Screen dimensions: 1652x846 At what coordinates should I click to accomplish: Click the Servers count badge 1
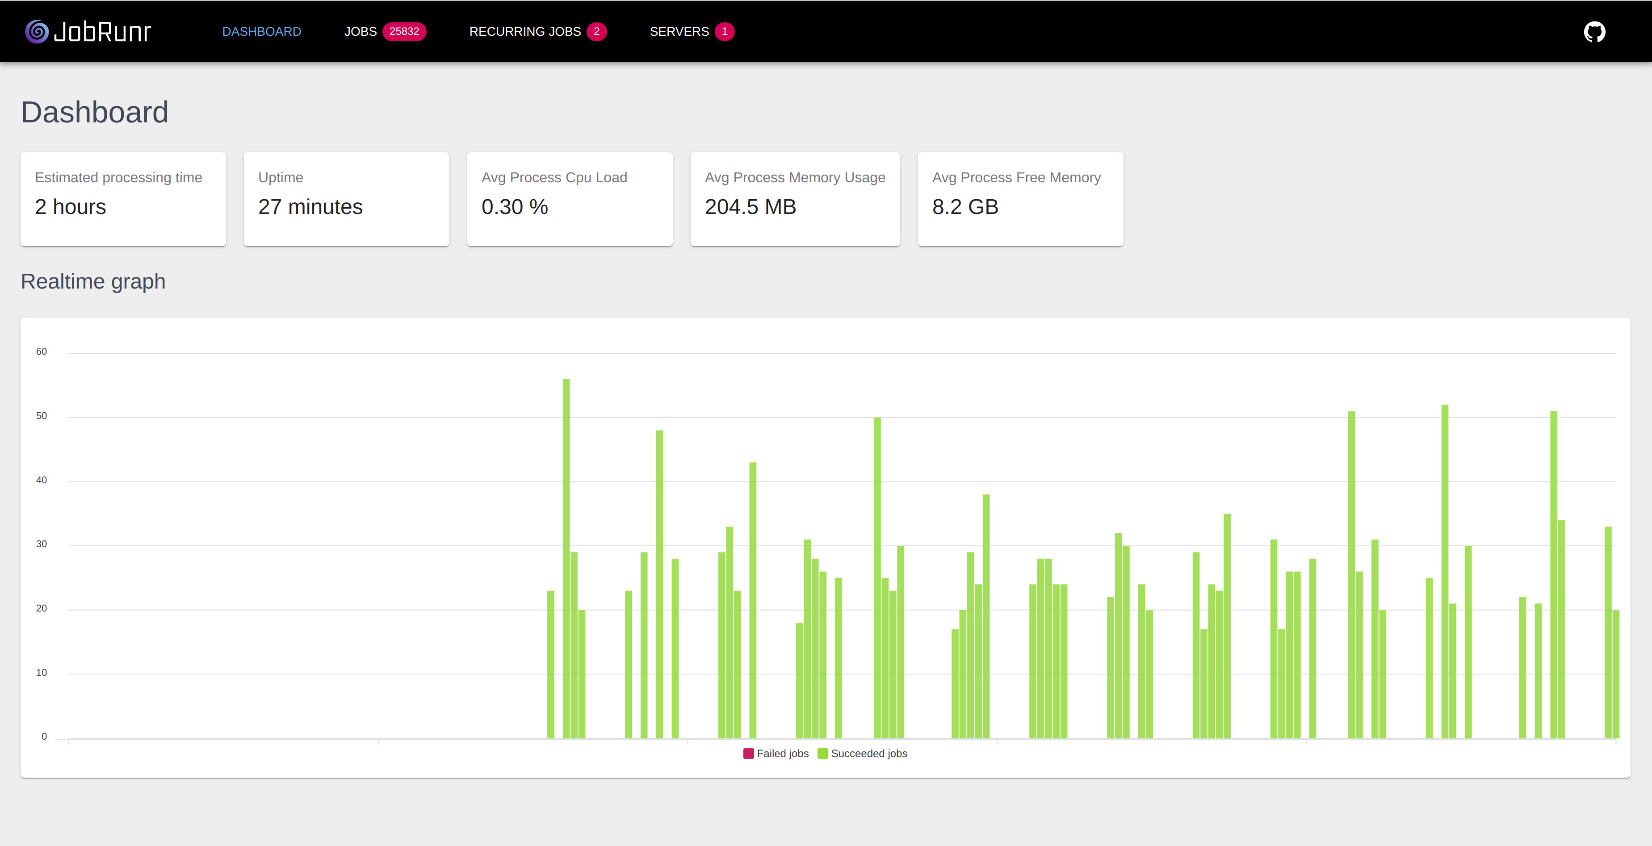point(723,31)
